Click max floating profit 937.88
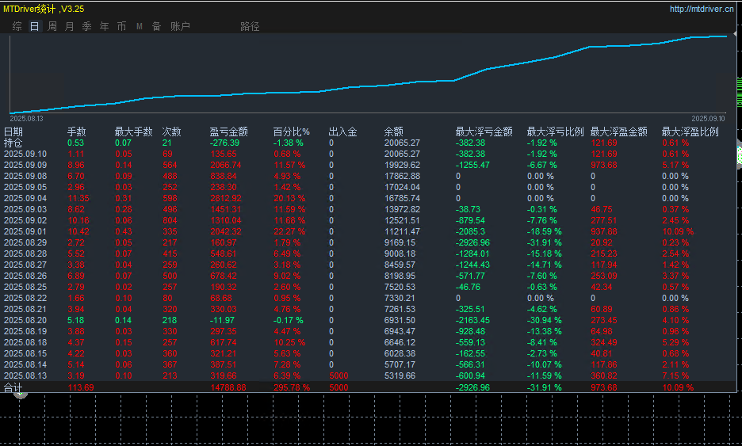Image resolution: width=742 pixels, height=446 pixels. (x=604, y=232)
